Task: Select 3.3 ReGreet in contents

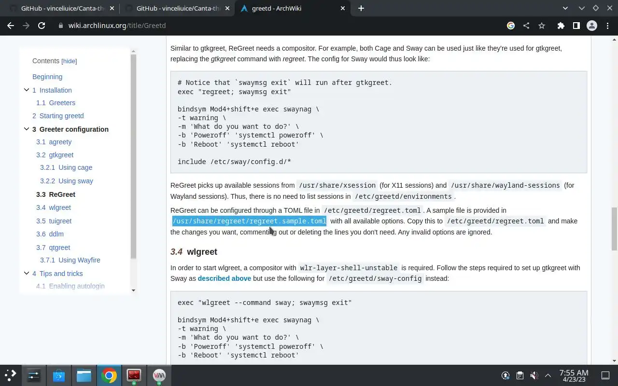Action: (x=56, y=194)
